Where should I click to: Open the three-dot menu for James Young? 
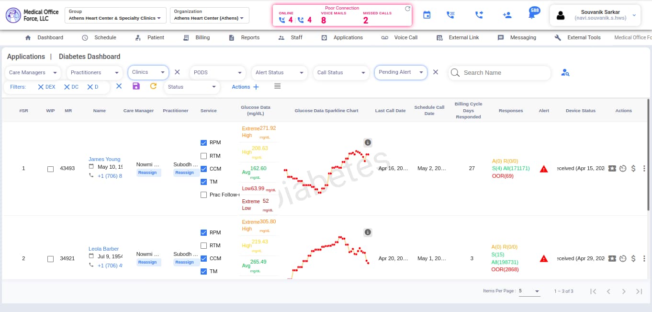coord(644,168)
